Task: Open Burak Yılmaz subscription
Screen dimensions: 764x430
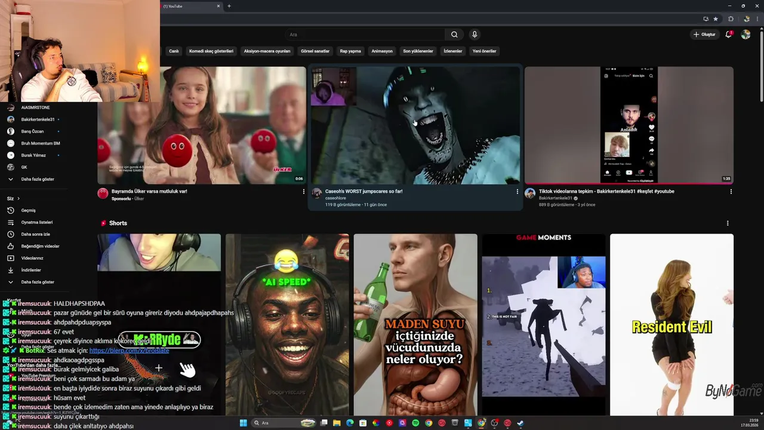Action: pos(33,155)
